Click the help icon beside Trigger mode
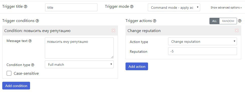Viewport: 245px width, 94px height. coord(132,6)
